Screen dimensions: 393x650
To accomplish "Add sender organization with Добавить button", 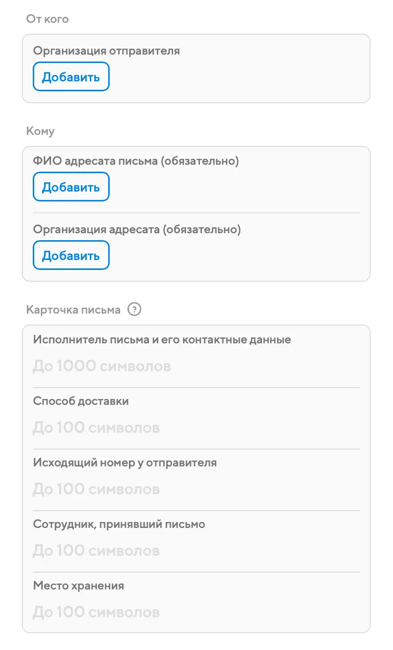I will pos(71,77).
